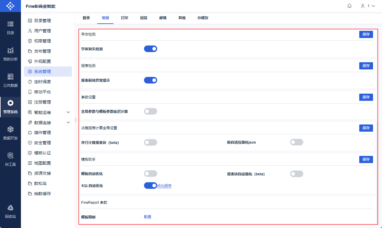The image size is (382, 228).
Task: Click the 外观配置 paint roller icon
Action: [30, 61]
